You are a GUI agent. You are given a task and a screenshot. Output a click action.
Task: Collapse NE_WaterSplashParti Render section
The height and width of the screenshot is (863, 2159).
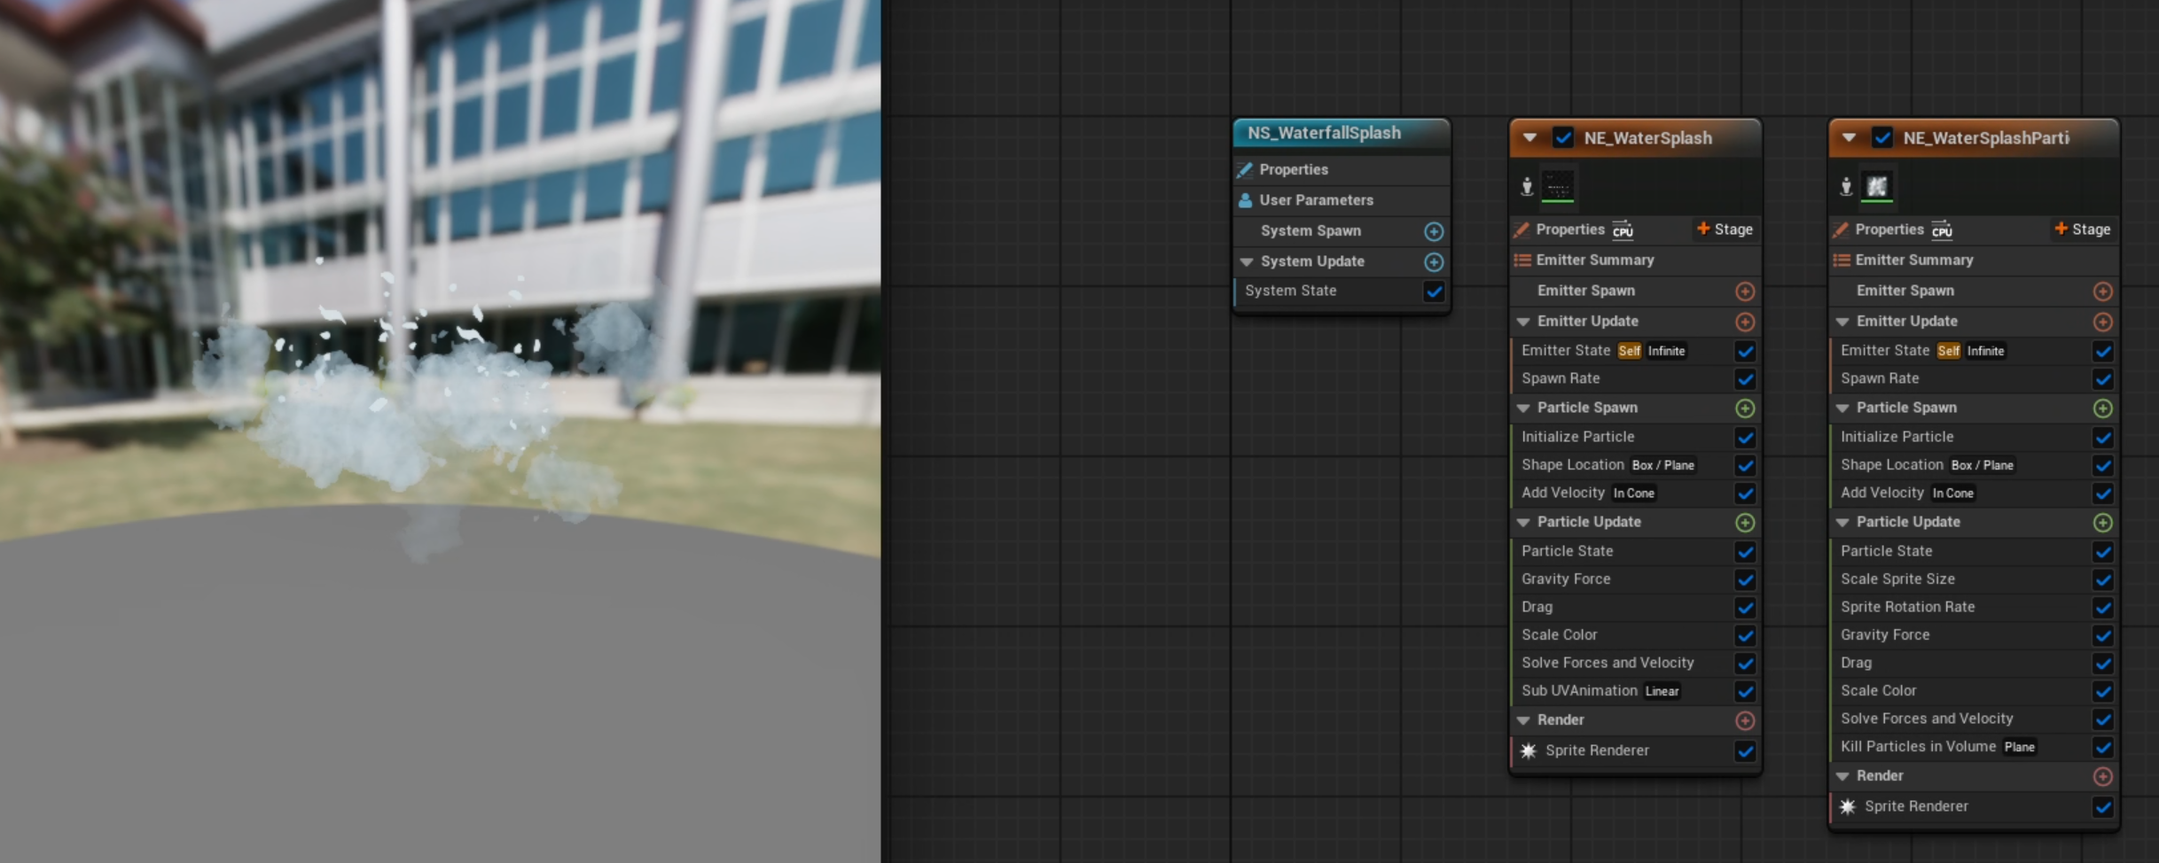[x=1842, y=776]
